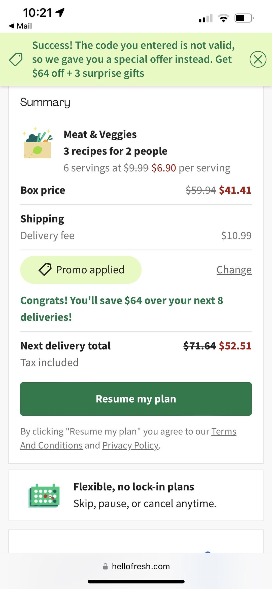Dismiss the green success banner
Image resolution: width=272 pixels, height=589 pixels.
[x=258, y=59]
